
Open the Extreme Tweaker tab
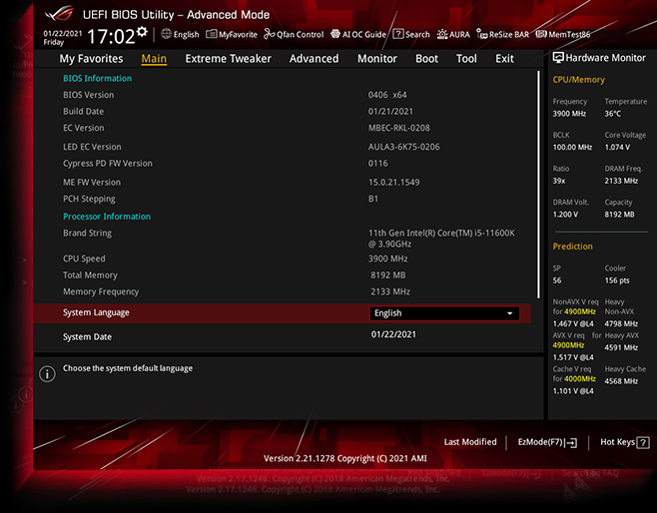229,59
